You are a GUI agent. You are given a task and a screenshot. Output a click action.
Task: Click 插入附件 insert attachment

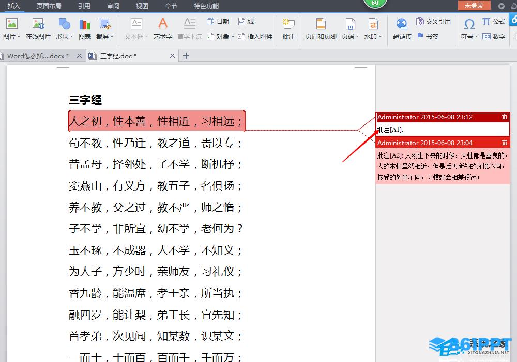[255, 36]
